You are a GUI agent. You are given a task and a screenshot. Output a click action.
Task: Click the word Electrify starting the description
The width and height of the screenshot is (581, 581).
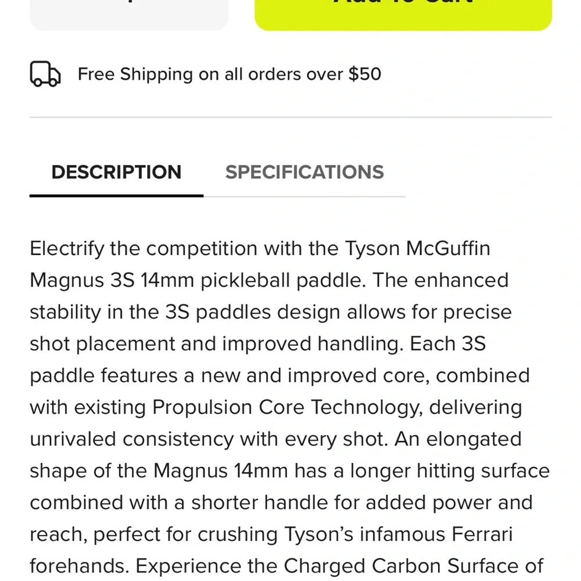(x=67, y=249)
